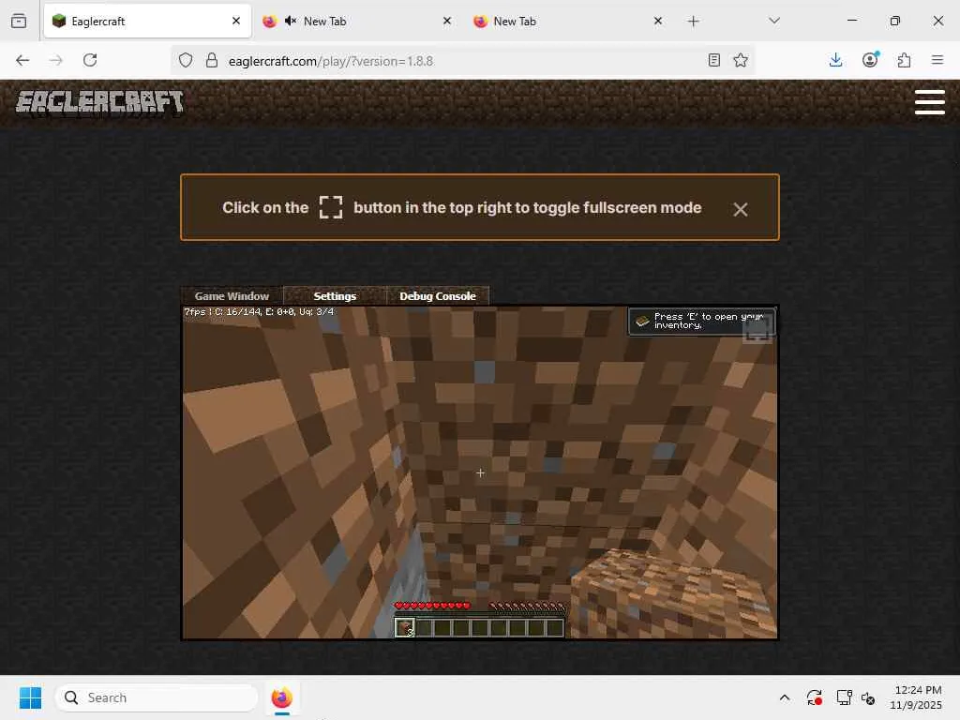The width and height of the screenshot is (960, 720).
Task: Close the muted New Tab
Action: click(447, 21)
